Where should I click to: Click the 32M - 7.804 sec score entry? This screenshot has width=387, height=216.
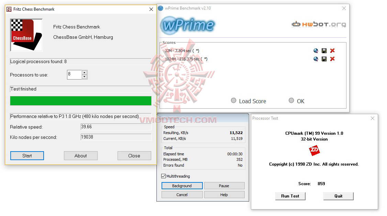[182, 51]
